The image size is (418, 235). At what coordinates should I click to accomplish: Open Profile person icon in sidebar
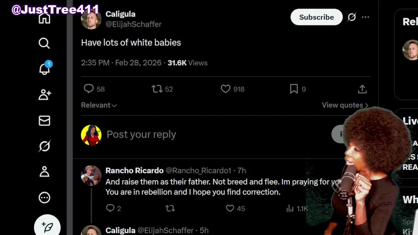(x=44, y=172)
